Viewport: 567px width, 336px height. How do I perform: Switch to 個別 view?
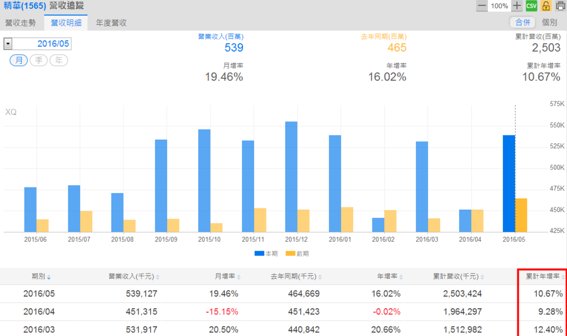click(x=549, y=22)
